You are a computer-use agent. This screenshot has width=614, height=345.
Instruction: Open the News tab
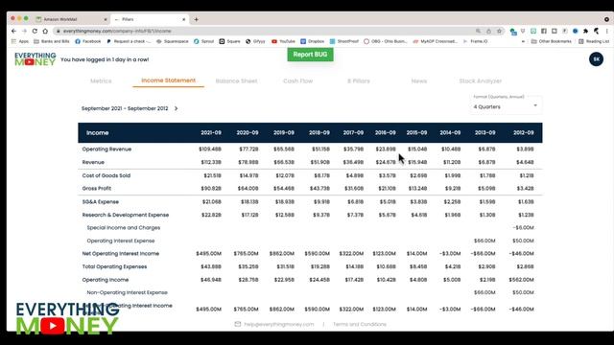(419, 80)
